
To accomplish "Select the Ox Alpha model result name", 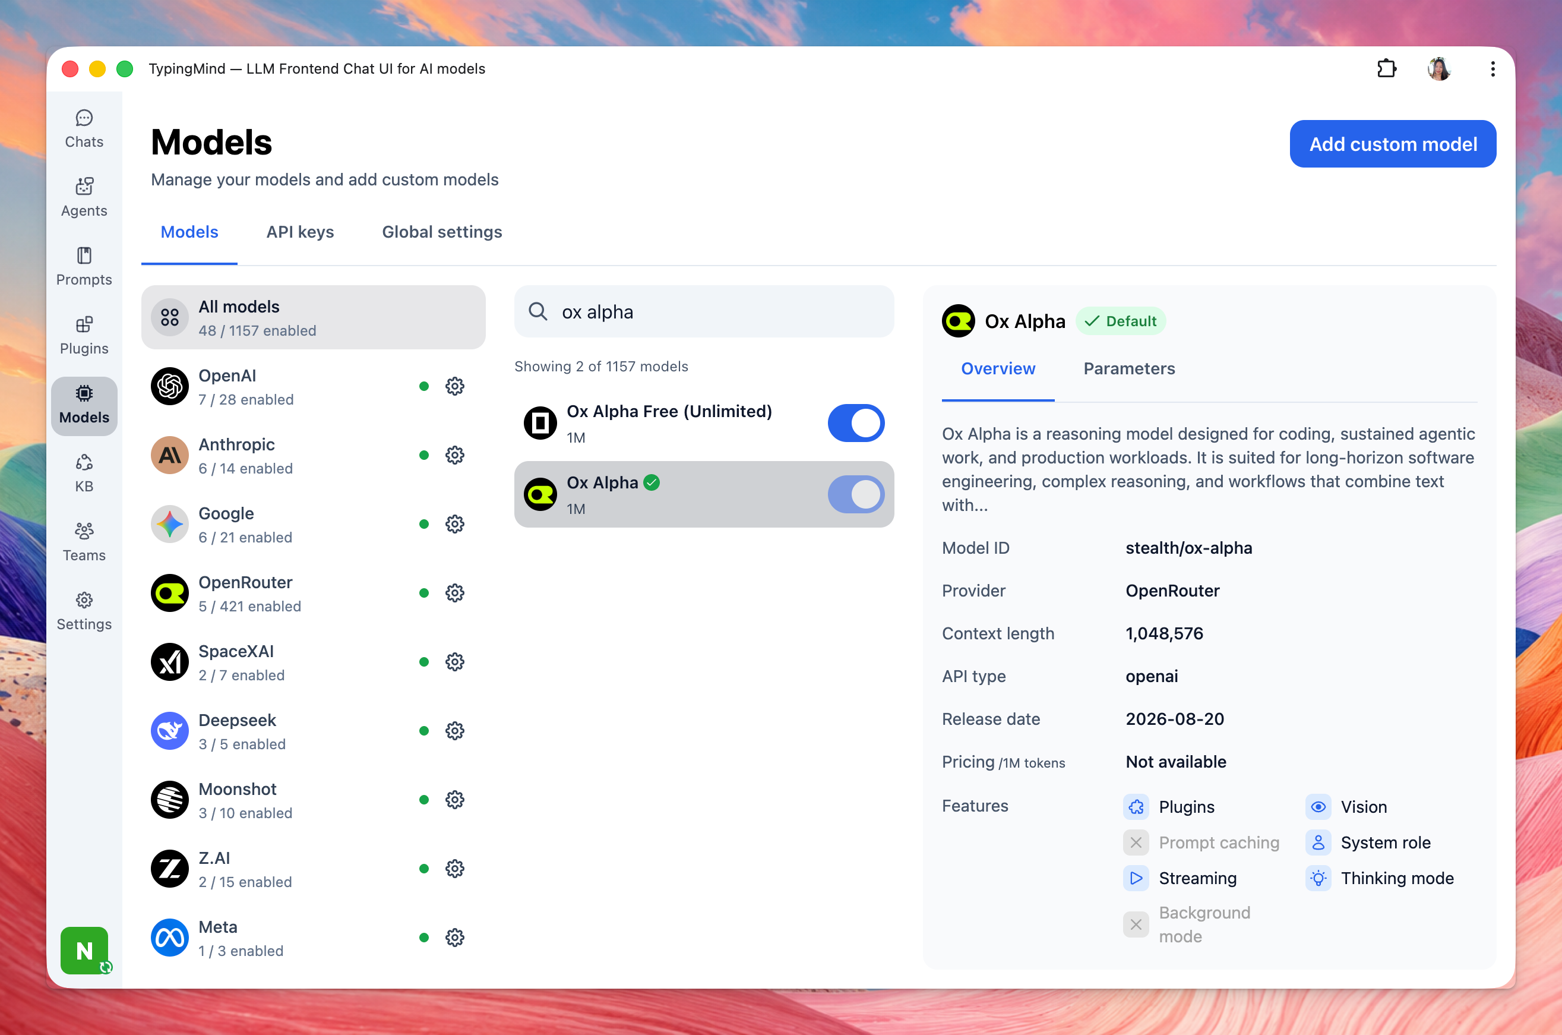I will (x=602, y=482).
